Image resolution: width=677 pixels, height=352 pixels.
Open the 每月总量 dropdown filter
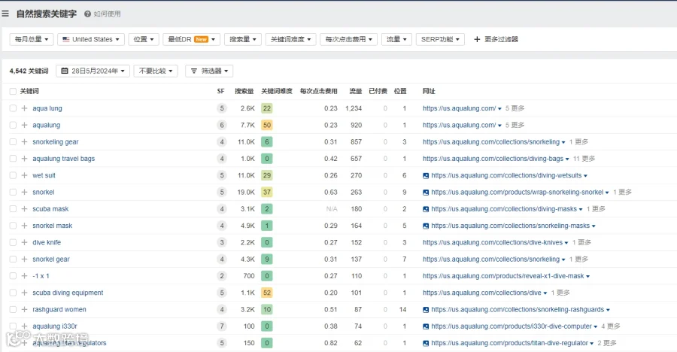click(32, 39)
